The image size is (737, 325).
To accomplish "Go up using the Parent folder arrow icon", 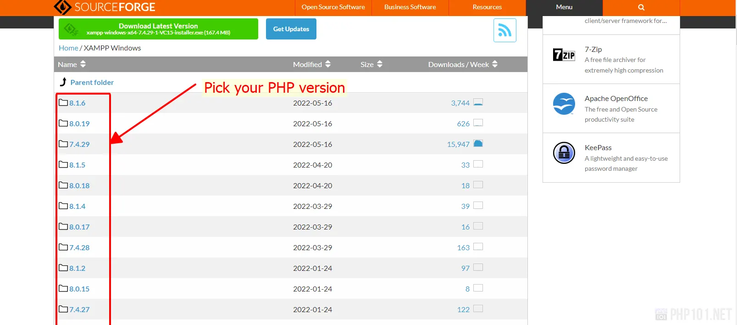I will 63,82.
